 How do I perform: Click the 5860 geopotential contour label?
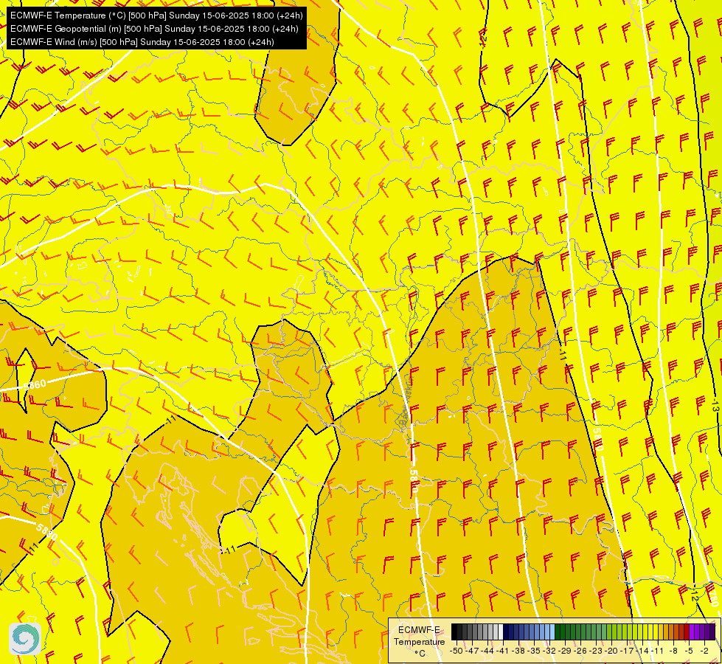tap(35, 384)
